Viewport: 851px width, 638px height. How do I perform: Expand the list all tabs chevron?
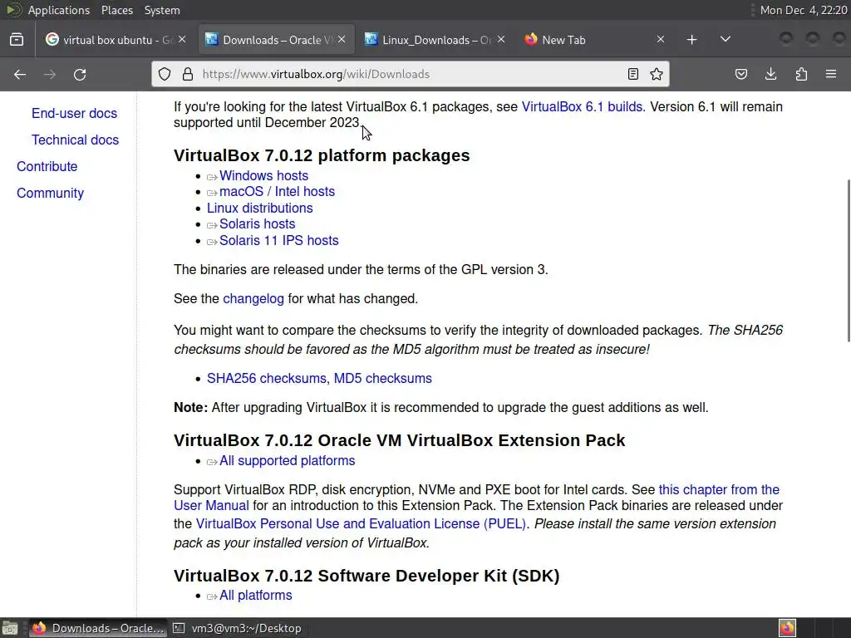tap(725, 40)
